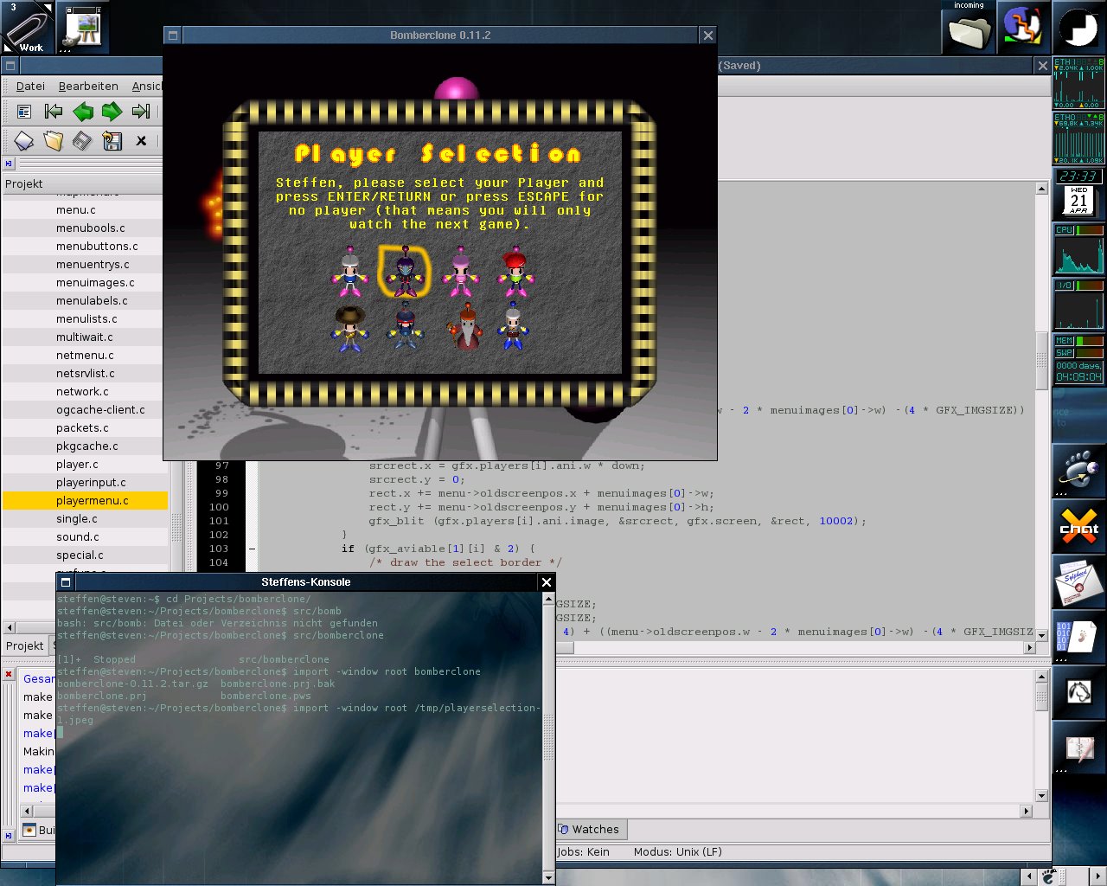Go forward with the green right arrow

[x=112, y=111]
